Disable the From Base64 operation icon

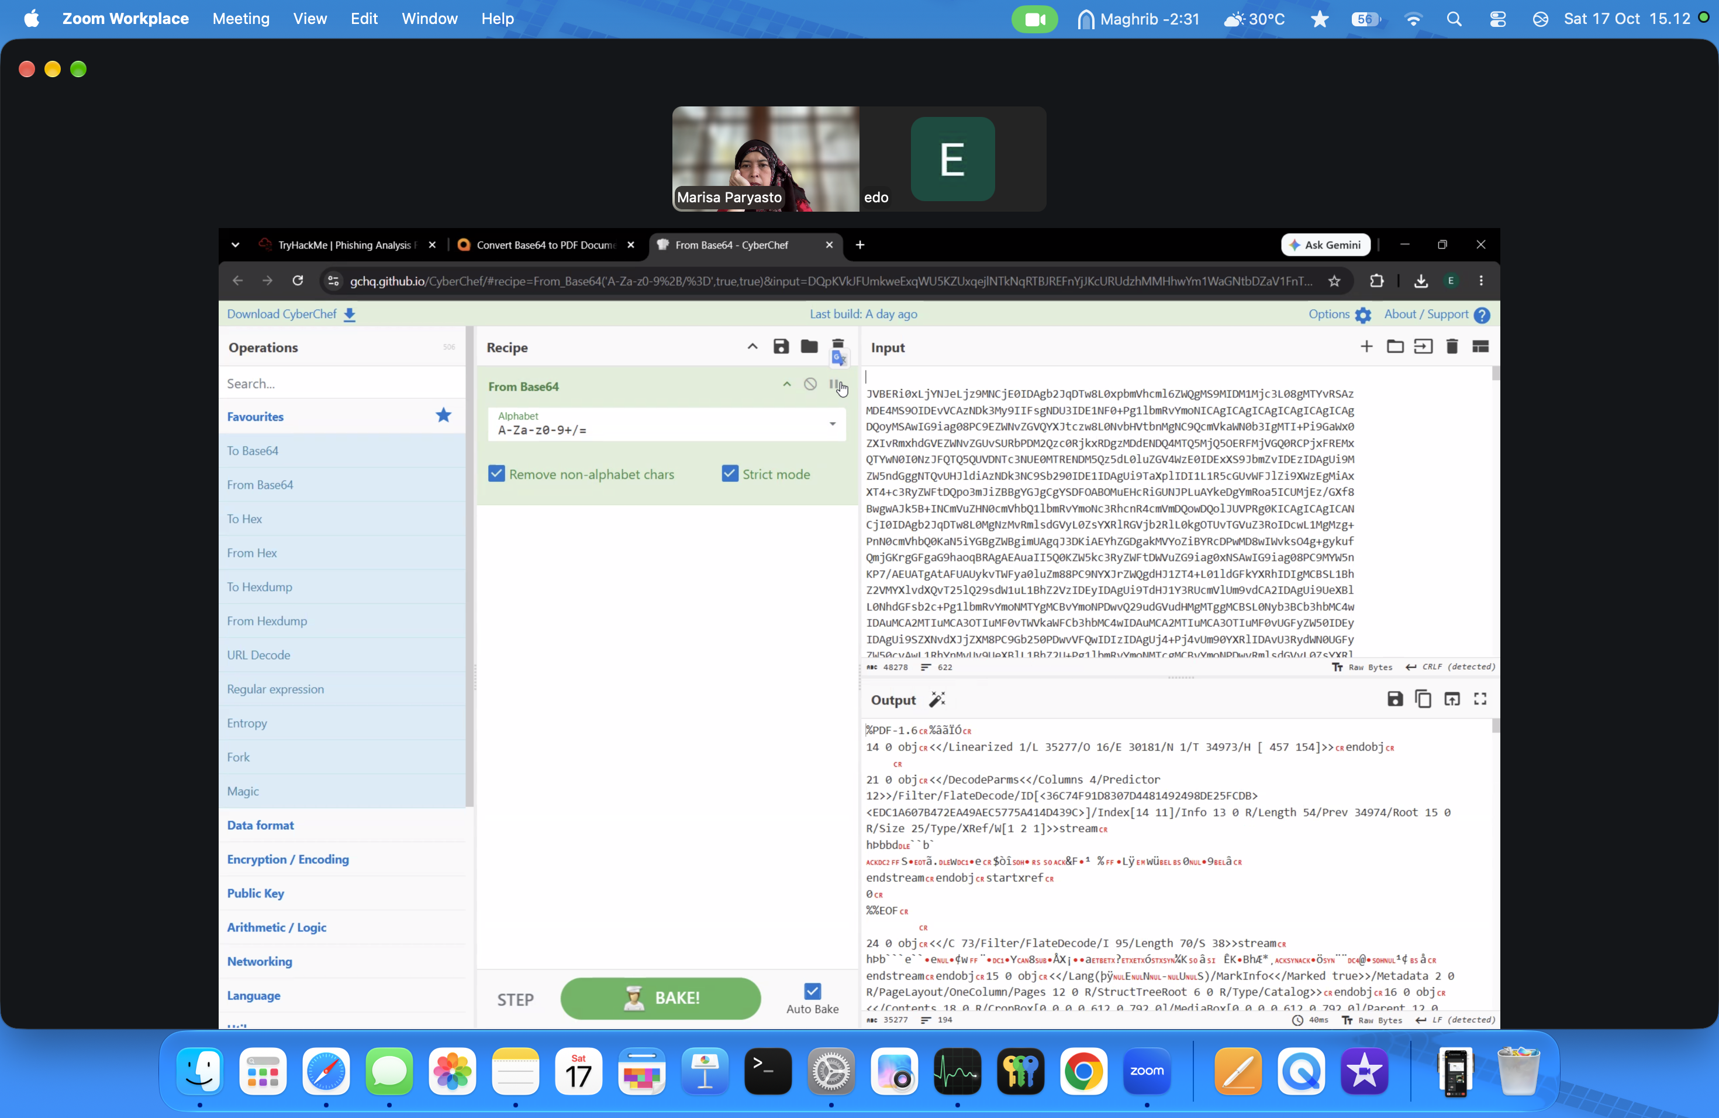(x=810, y=384)
